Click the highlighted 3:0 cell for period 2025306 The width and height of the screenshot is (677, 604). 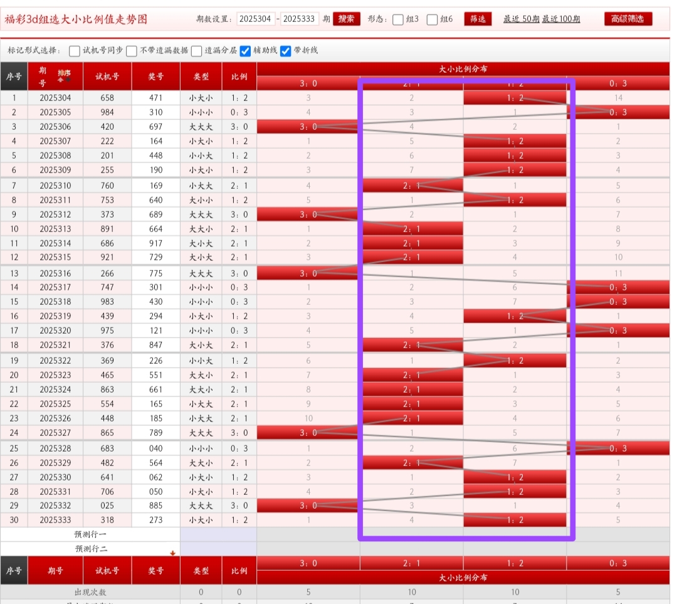click(307, 127)
